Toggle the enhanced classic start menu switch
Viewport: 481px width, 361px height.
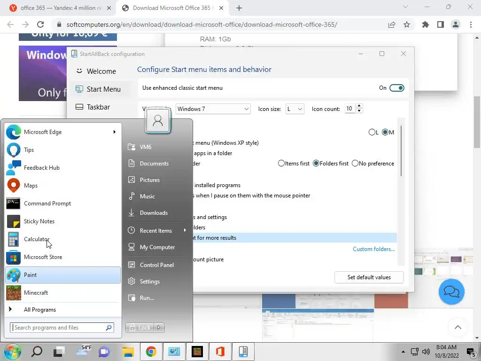(x=396, y=88)
